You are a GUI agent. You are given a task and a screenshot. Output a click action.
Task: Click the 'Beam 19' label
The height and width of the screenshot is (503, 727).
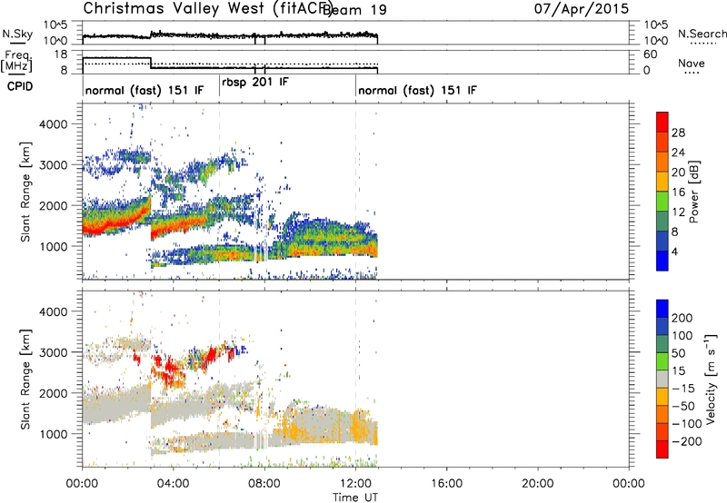pyautogui.click(x=354, y=9)
